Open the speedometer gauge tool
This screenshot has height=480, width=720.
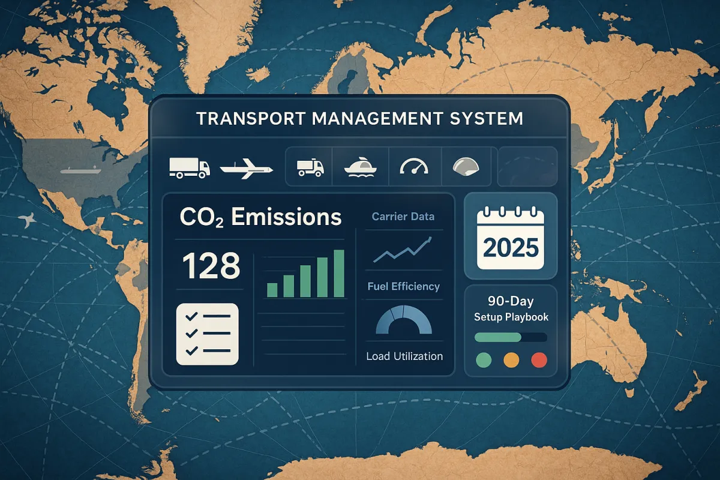[x=413, y=167]
